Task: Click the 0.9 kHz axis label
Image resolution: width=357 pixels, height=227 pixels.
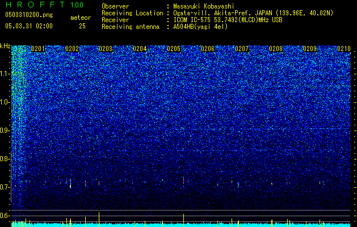Action: (x=5, y=131)
